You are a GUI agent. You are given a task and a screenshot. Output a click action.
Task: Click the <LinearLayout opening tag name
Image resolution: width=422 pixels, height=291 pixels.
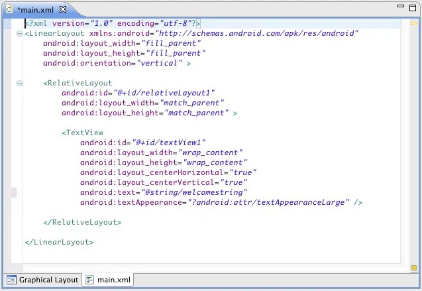coord(54,33)
